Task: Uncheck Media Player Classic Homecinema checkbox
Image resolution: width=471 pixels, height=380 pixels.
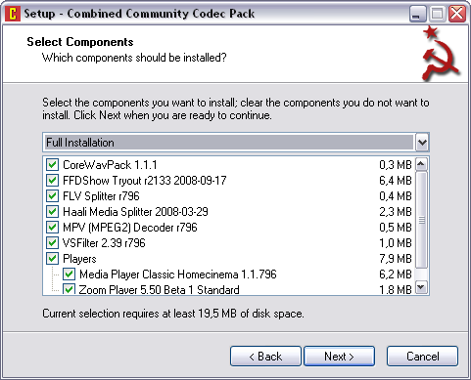Action: pyautogui.click(x=69, y=274)
